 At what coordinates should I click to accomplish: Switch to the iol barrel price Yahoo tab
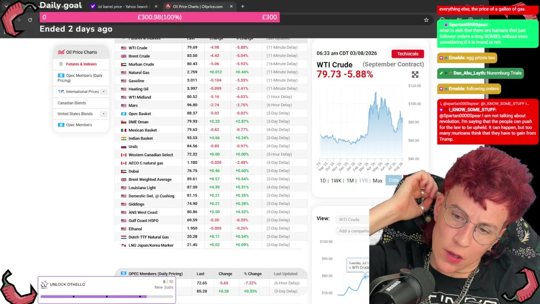123,6
